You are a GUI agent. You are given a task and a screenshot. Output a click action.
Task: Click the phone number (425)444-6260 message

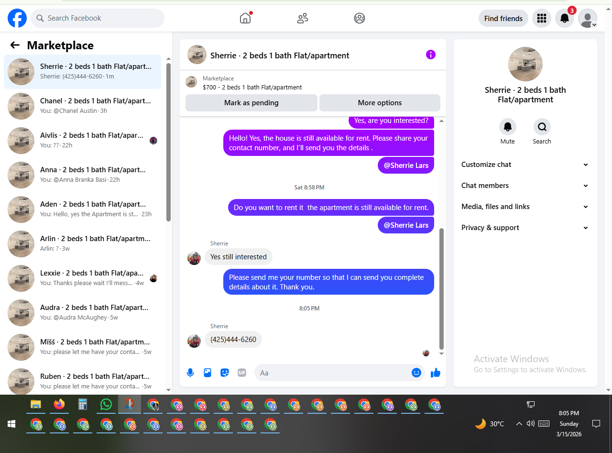point(233,340)
